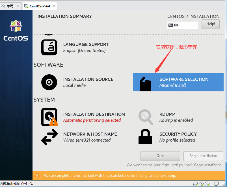Click the Help! button

211,24
